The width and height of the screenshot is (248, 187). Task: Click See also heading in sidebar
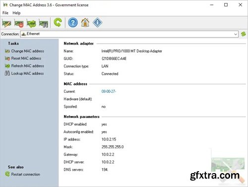[16, 167]
